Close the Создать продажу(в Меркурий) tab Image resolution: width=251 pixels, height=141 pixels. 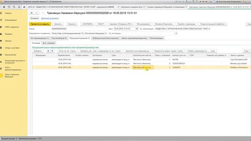pos(186,7)
